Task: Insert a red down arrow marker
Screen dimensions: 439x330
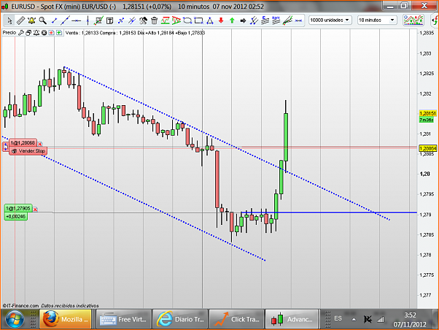Action: tap(221, 20)
